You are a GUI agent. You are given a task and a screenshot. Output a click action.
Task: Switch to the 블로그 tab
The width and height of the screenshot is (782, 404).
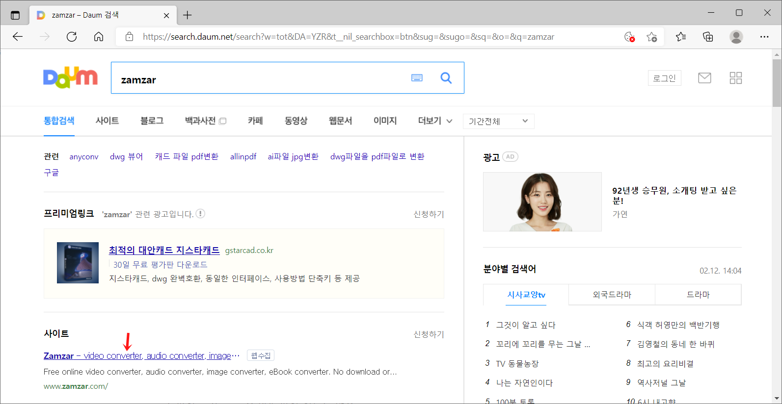pyautogui.click(x=152, y=121)
